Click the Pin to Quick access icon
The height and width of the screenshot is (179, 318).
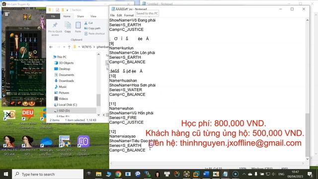[55, 25]
